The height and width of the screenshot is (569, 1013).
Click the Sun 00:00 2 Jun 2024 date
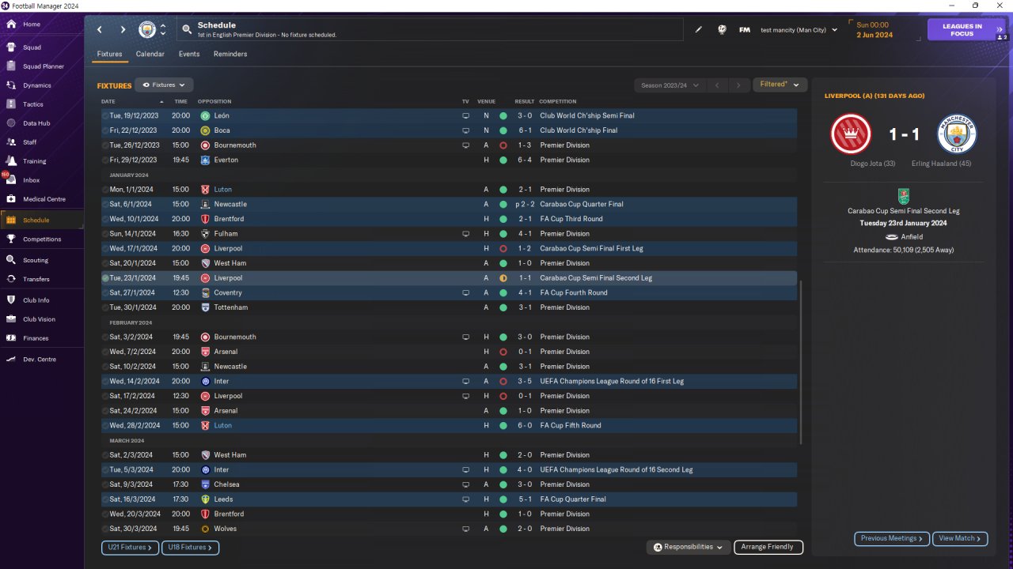[875, 30]
